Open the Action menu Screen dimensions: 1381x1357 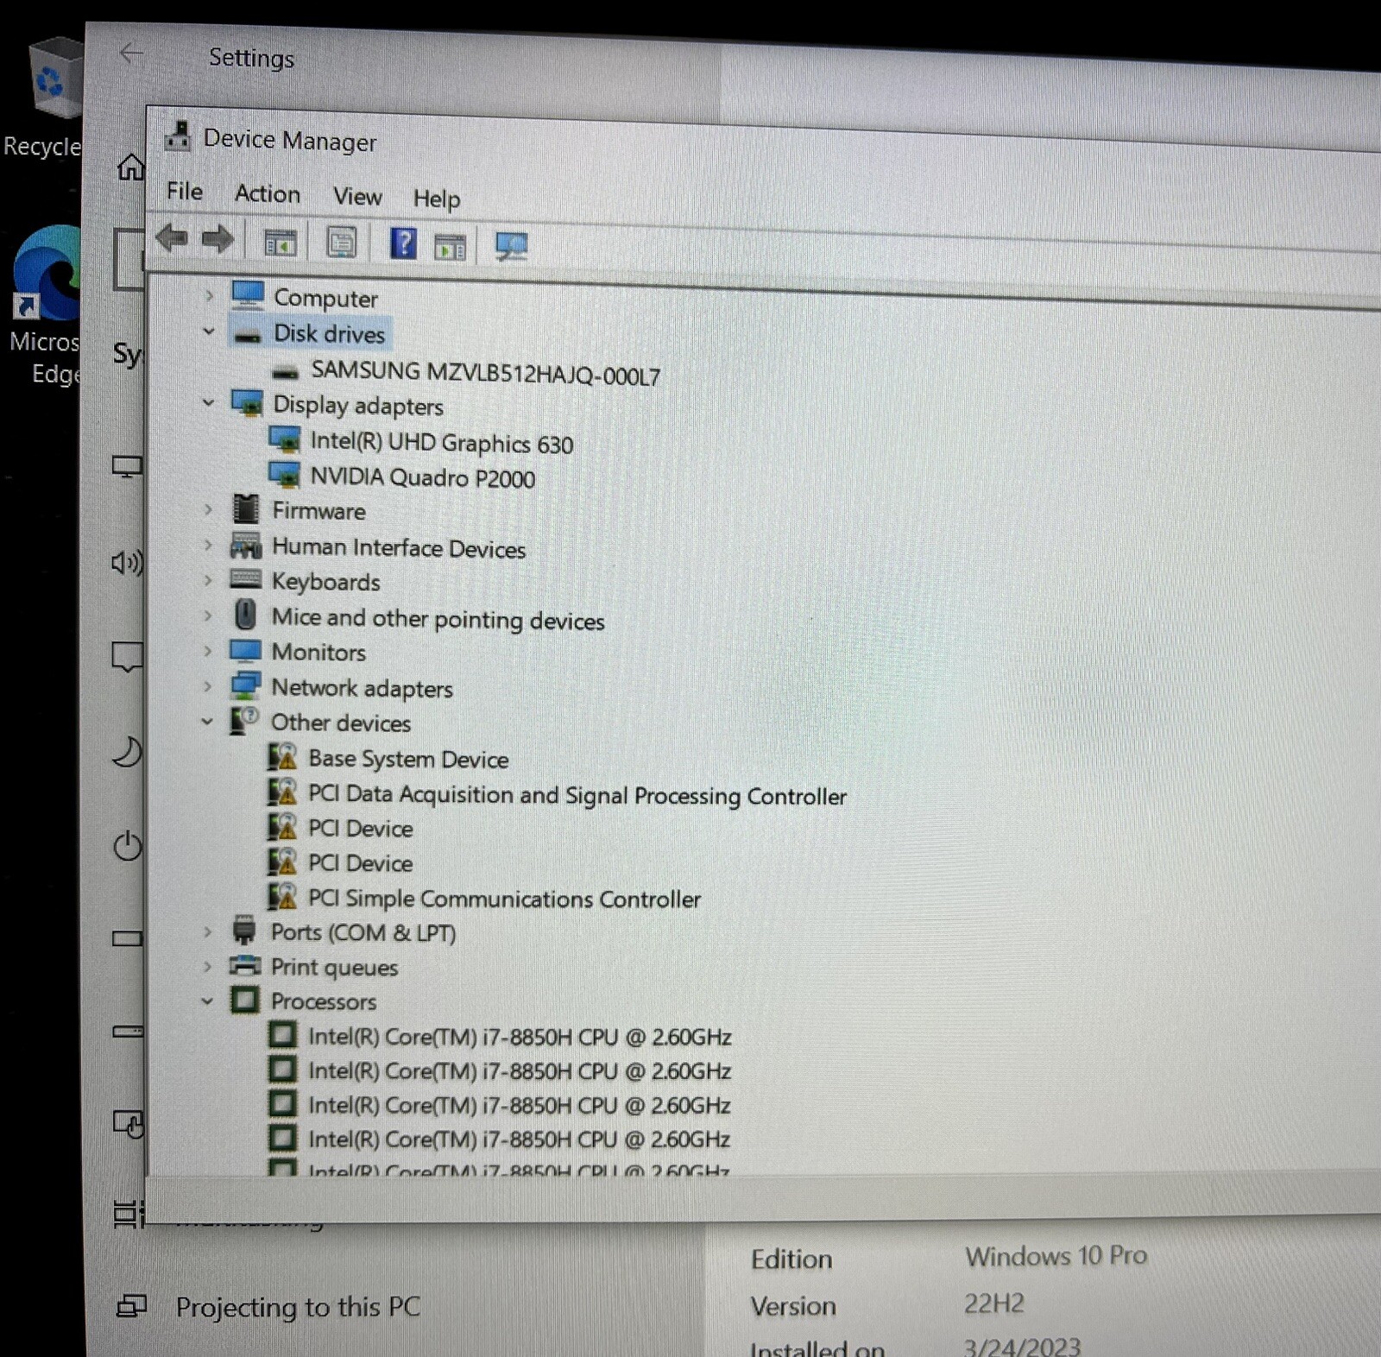point(268,194)
